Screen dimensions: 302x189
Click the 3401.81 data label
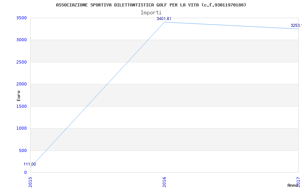pyautogui.click(x=164, y=19)
